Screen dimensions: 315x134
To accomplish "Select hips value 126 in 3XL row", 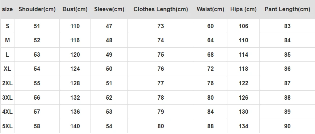I will (243, 98).
